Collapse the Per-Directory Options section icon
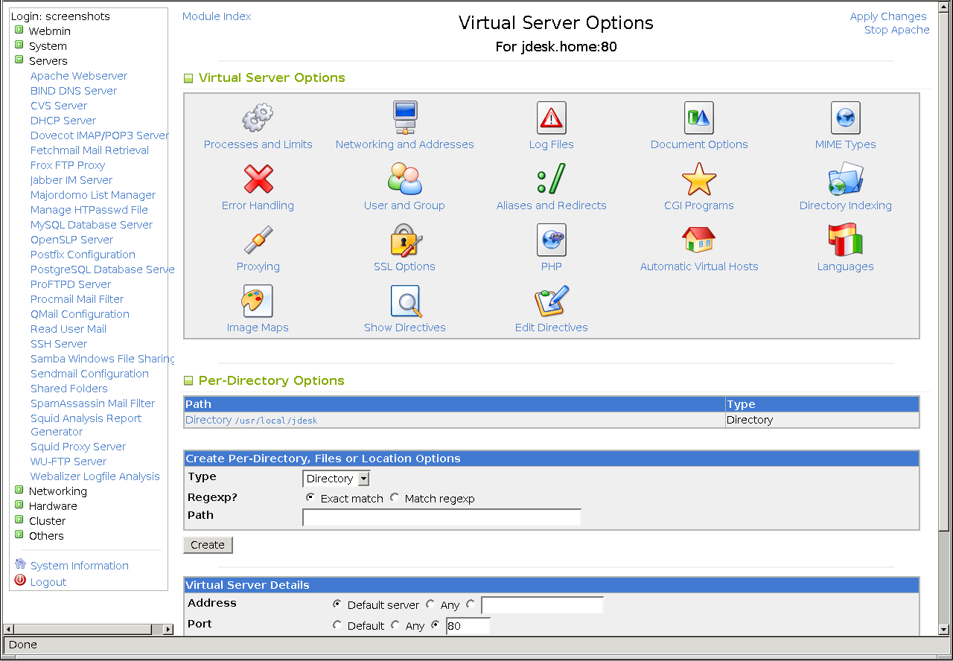 click(188, 380)
